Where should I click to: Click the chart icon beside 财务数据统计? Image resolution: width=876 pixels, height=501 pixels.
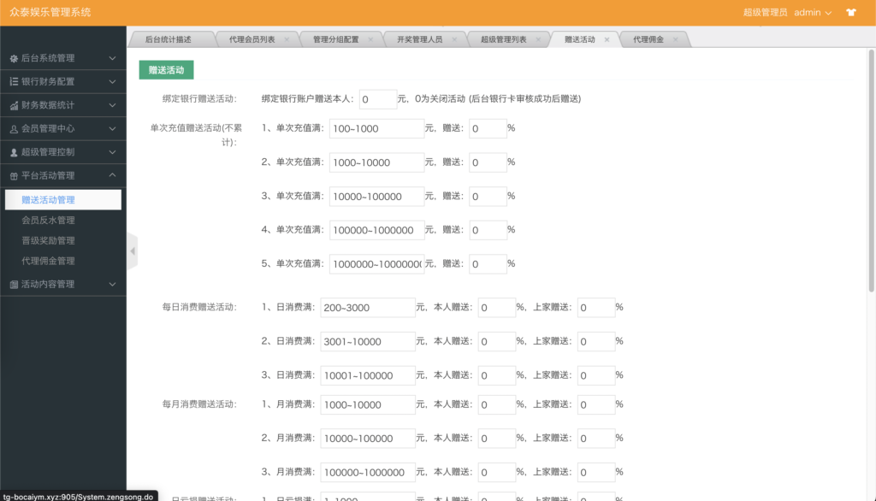point(14,105)
